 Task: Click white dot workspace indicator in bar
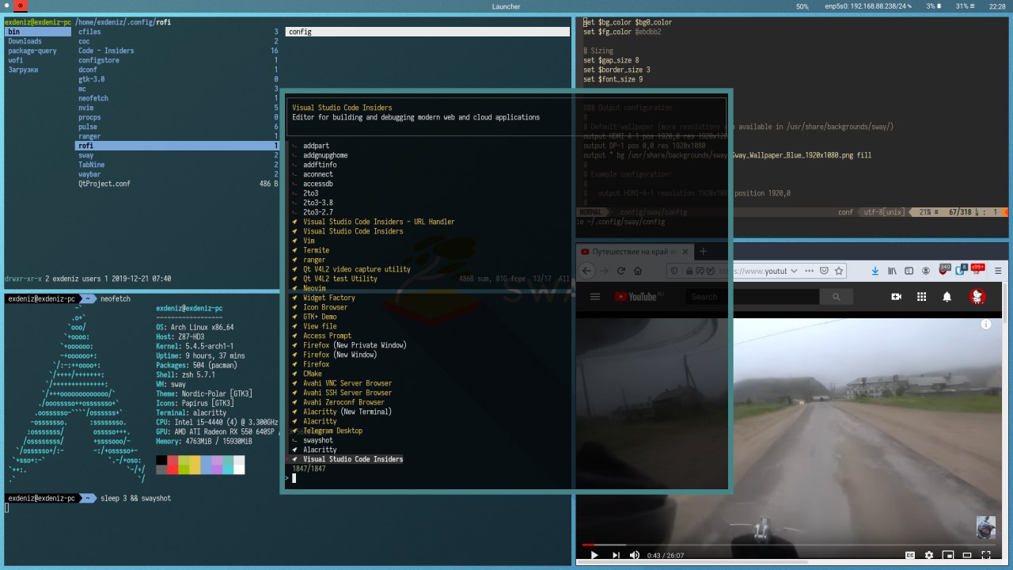point(6,6)
